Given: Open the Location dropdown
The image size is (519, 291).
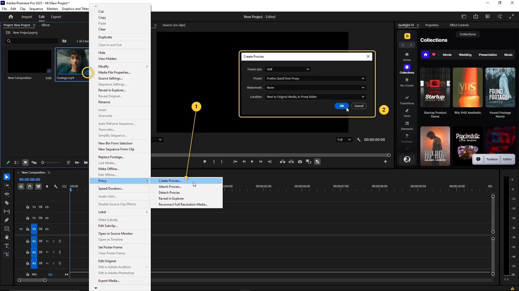Looking at the screenshot, I should [x=315, y=97].
